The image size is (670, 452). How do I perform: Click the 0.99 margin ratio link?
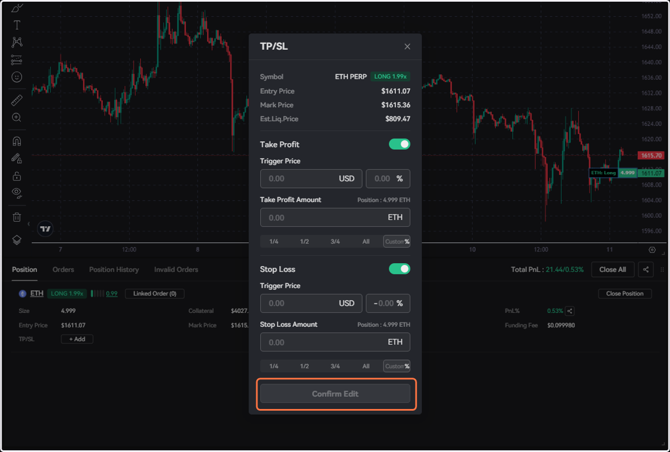(112, 293)
